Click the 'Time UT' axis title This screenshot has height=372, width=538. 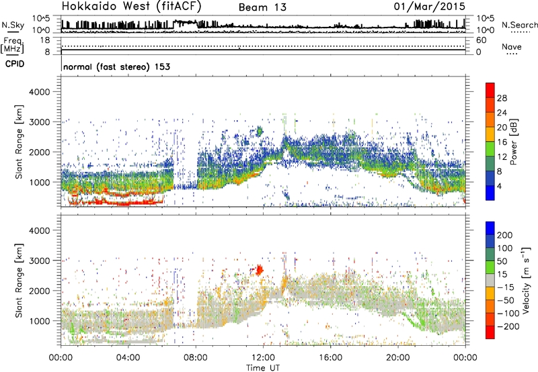coord(263,368)
